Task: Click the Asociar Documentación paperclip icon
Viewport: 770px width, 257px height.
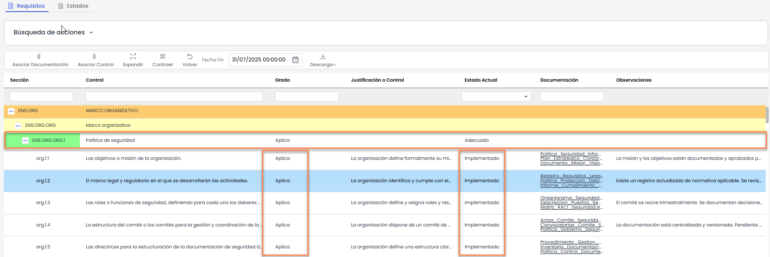Action: click(39, 56)
